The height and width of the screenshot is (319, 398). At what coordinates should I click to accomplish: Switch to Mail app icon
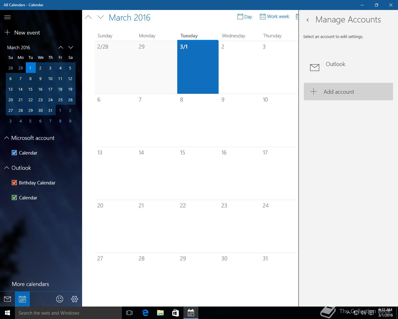pyautogui.click(x=7, y=299)
